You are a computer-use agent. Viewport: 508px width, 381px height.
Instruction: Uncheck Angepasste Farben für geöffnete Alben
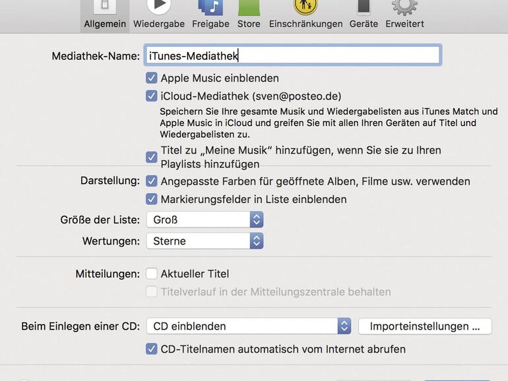point(152,181)
